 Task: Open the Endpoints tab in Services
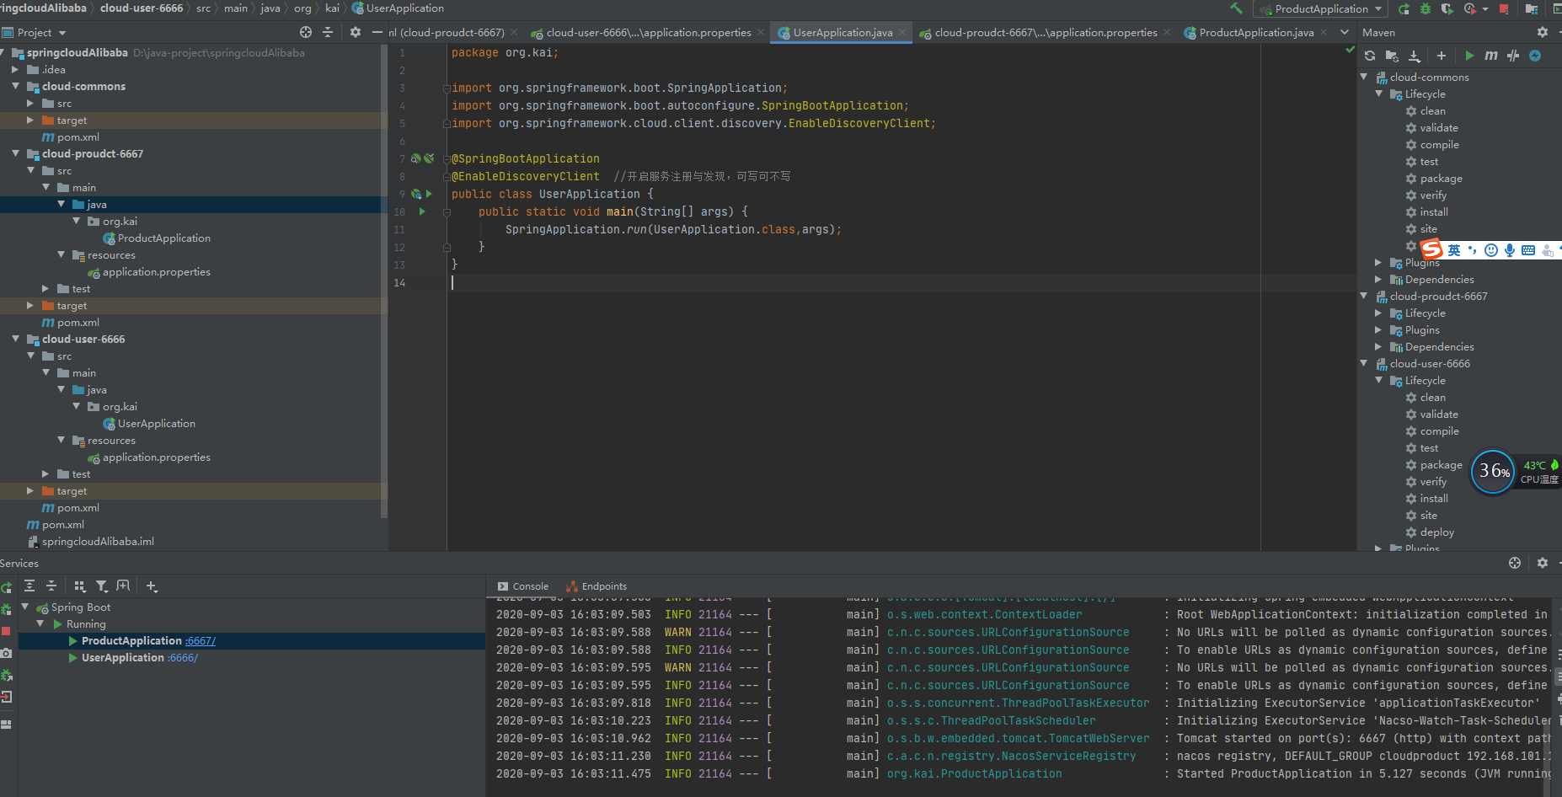click(x=596, y=586)
